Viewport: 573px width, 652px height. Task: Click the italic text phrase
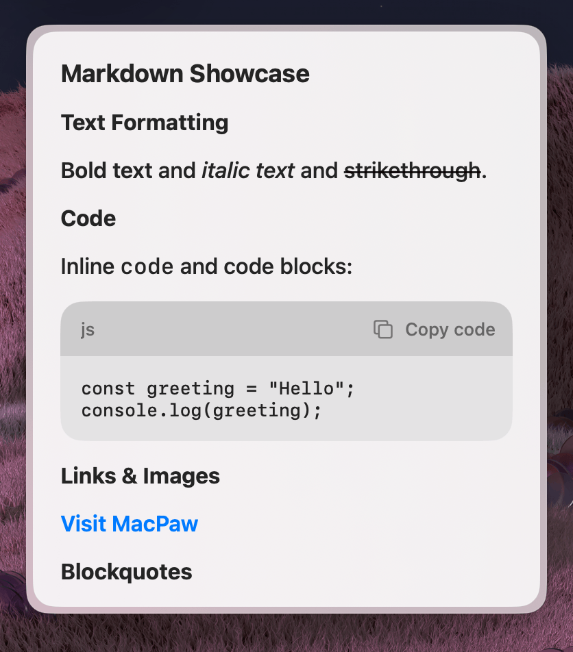(x=248, y=171)
